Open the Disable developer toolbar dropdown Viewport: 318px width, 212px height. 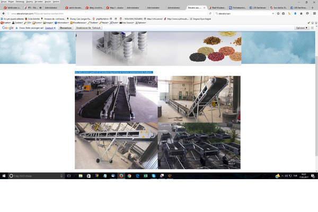tap(6, 23)
